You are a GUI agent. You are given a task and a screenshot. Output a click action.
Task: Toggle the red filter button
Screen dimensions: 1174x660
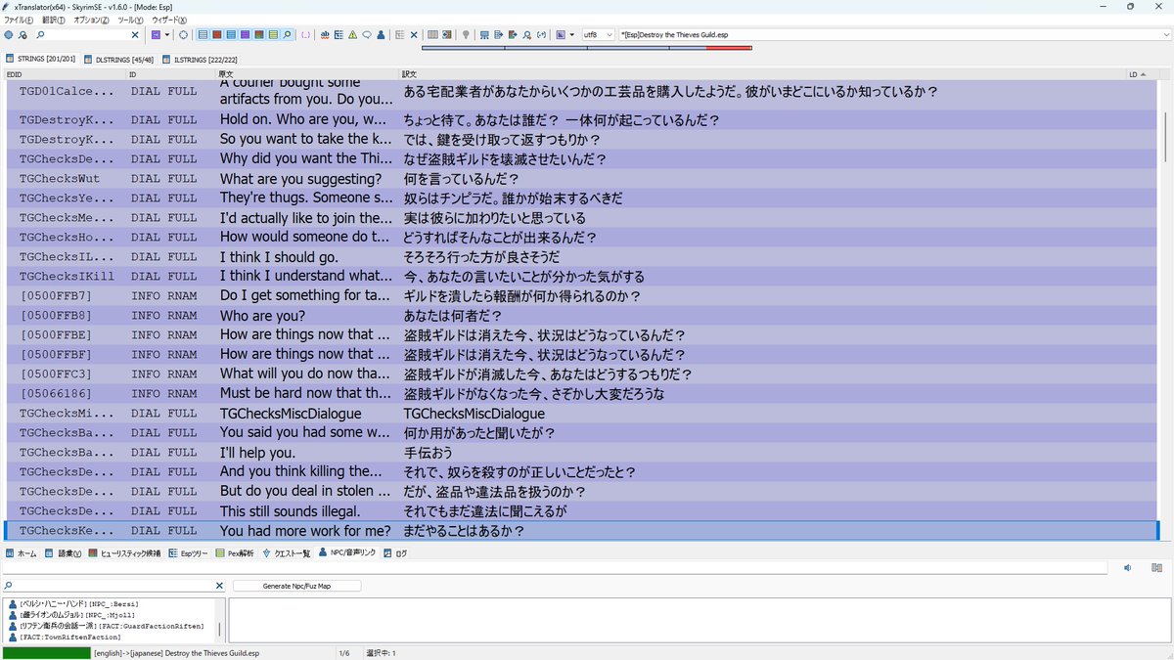(216, 34)
